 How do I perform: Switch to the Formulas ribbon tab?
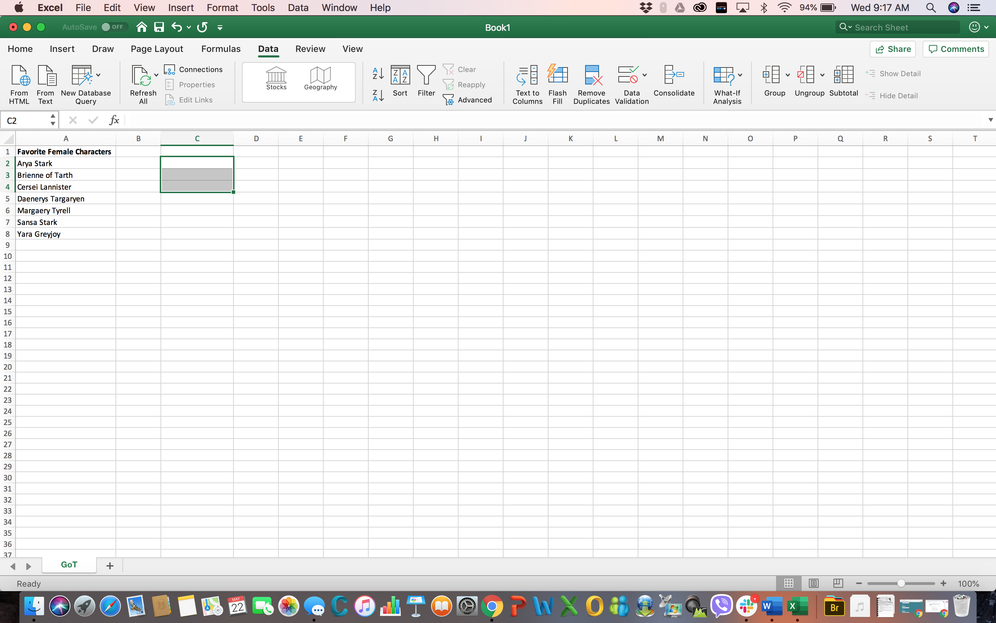click(x=220, y=49)
